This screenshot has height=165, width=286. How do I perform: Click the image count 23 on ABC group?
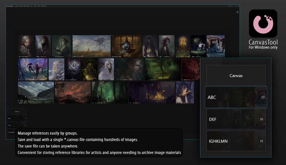263,97
